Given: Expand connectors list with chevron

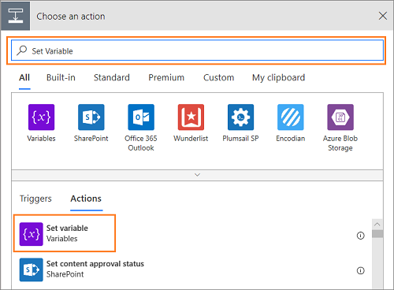Looking at the screenshot, I should pos(197,175).
